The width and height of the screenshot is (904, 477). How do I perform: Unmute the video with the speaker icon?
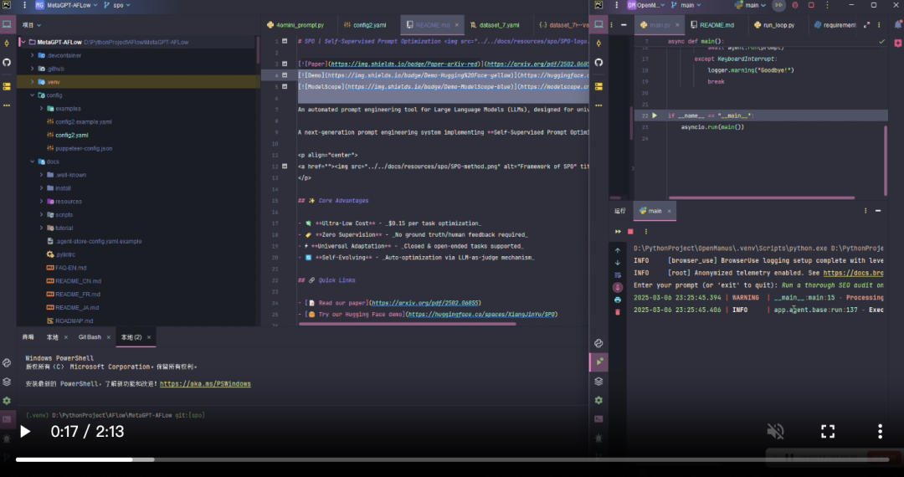[775, 431]
